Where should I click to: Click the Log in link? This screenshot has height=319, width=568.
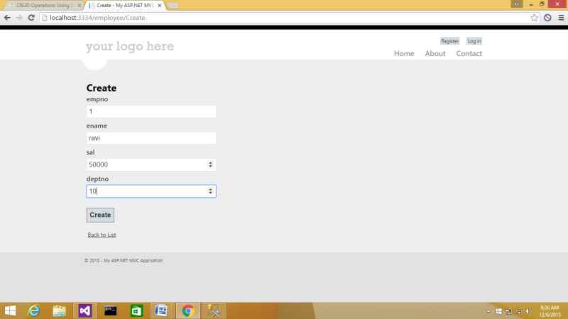tap(474, 41)
